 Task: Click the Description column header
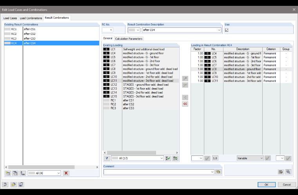[x=243, y=49]
